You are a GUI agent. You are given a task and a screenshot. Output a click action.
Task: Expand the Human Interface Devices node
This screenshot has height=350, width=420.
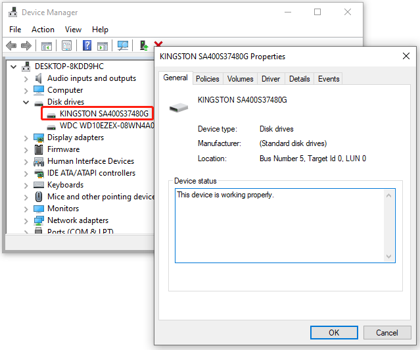pyautogui.click(x=26, y=162)
